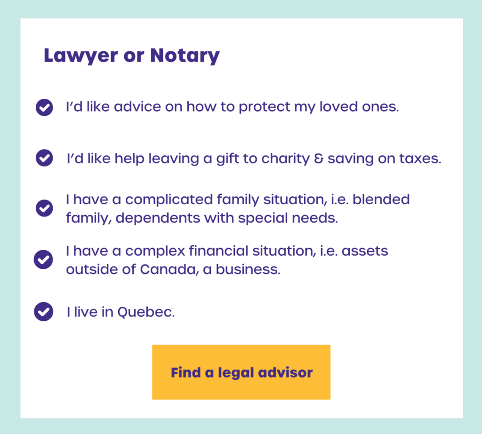This screenshot has height=434, width=482.
Task: Click the word taxes in charity statement
Action: pos(422,158)
